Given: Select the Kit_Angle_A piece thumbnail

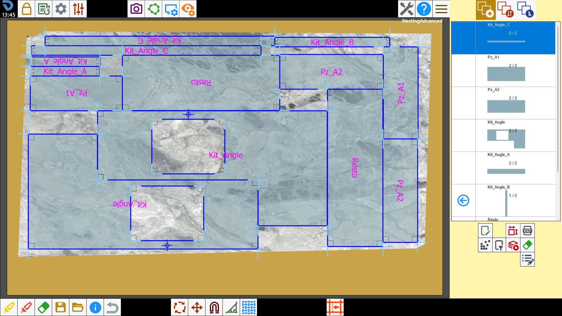Looking at the screenshot, I should point(506,171).
